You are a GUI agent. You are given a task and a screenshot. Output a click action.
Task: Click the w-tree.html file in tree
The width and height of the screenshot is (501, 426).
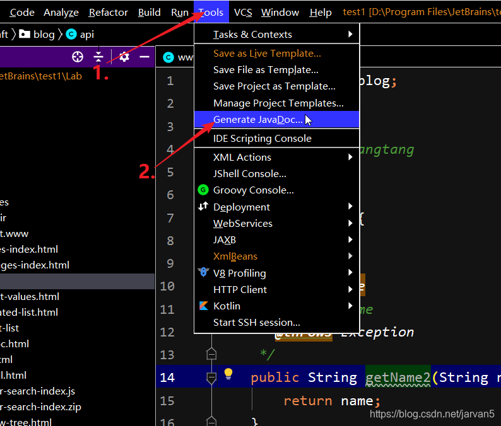pos(26,422)
